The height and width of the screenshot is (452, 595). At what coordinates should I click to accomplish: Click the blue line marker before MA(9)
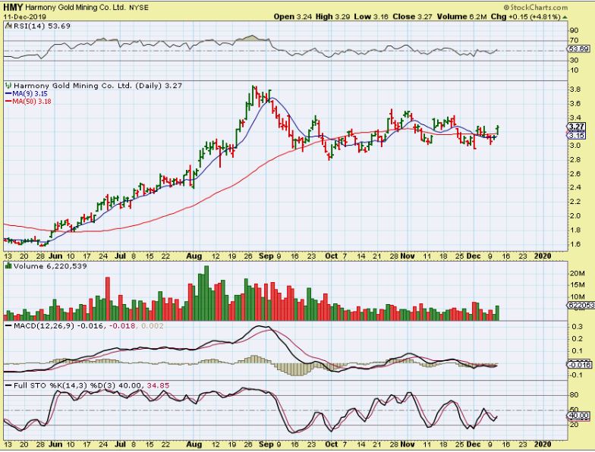pyautogui.click(x=8, y=94)
